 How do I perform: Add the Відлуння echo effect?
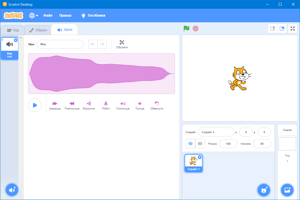[89, 105]
